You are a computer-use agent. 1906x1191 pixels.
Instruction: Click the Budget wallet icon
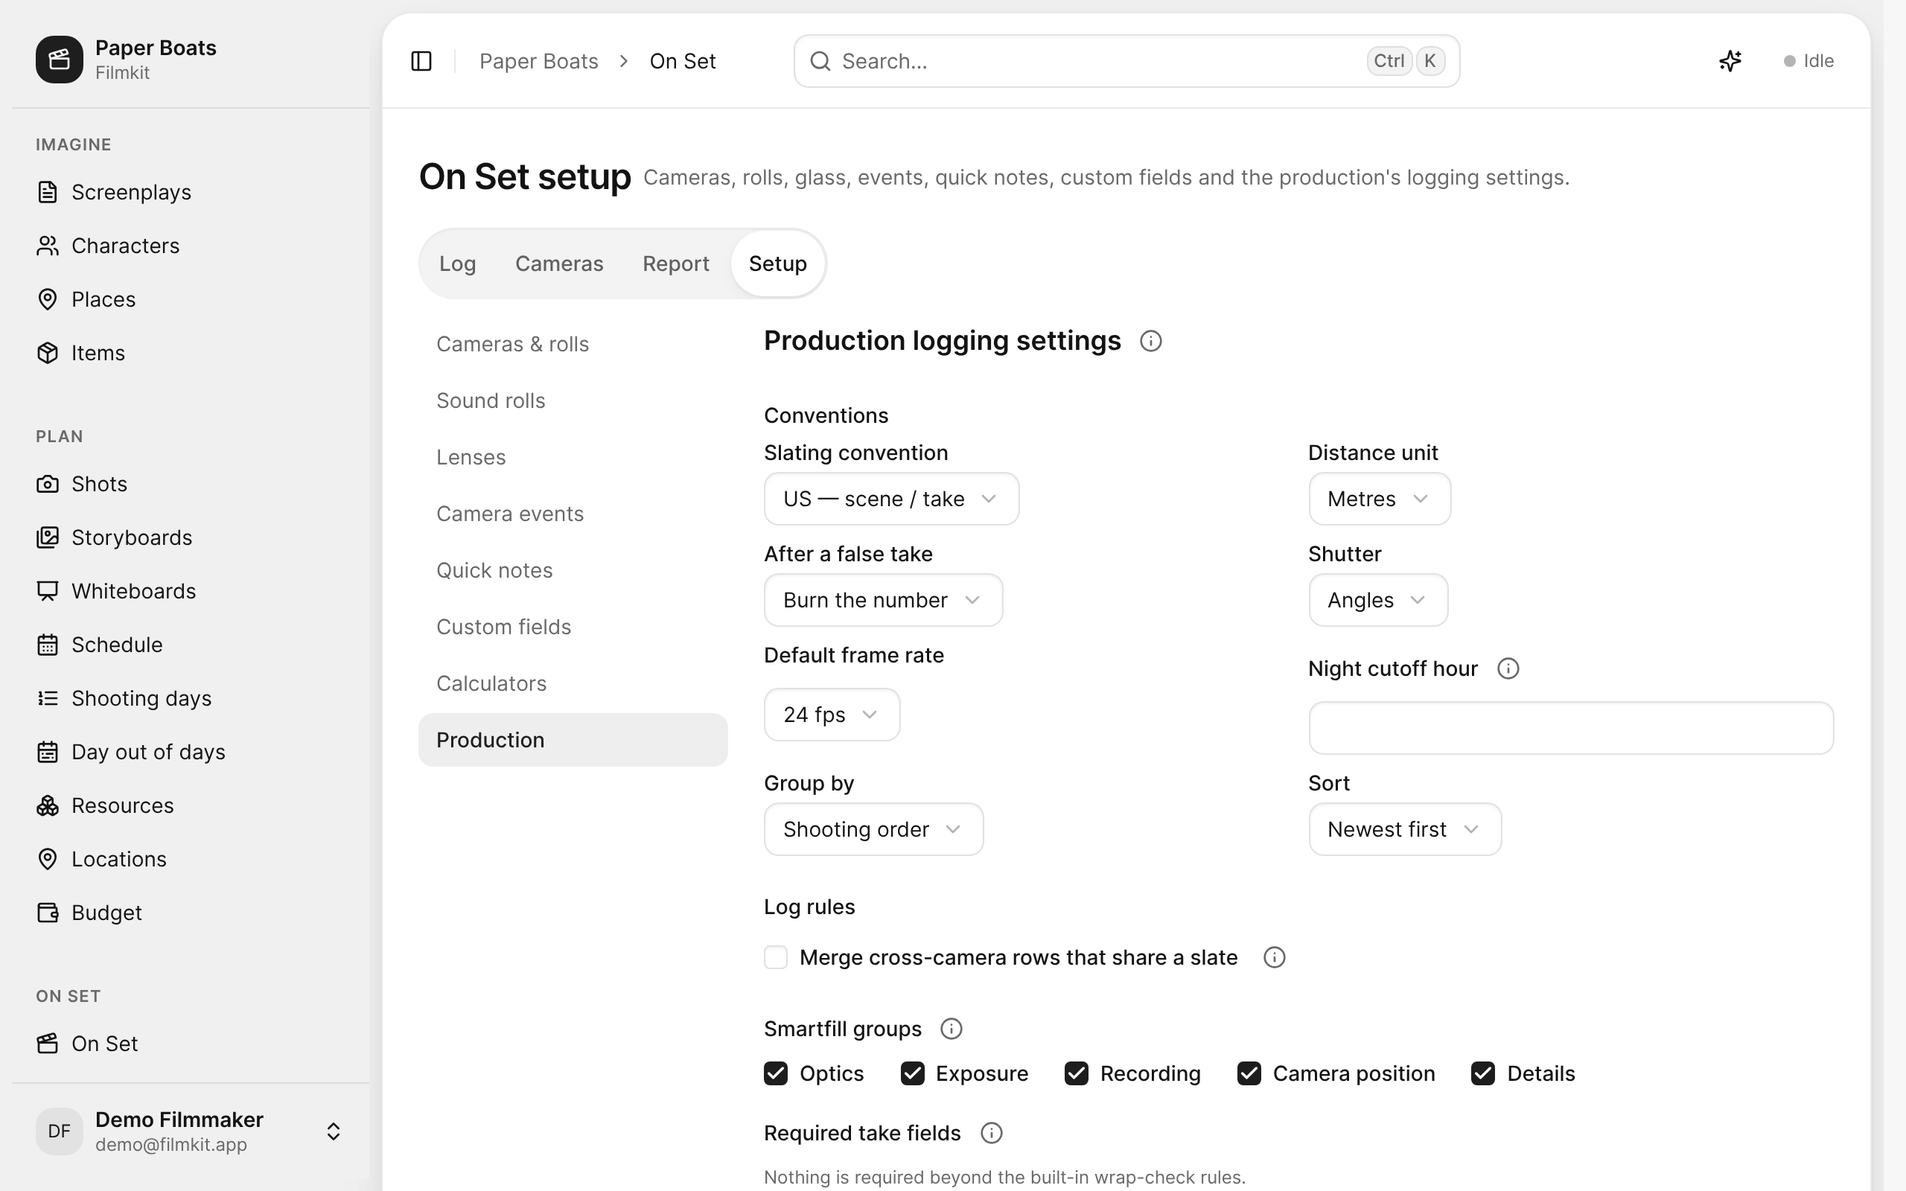(x=47, y=912)
